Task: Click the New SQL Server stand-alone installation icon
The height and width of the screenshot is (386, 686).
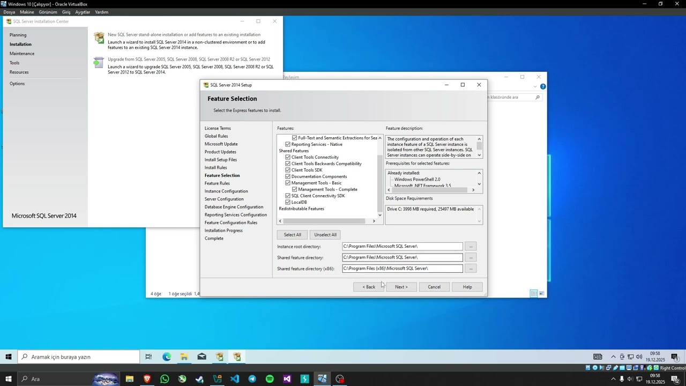Action: pyautogui.click(x=99, y=38)
